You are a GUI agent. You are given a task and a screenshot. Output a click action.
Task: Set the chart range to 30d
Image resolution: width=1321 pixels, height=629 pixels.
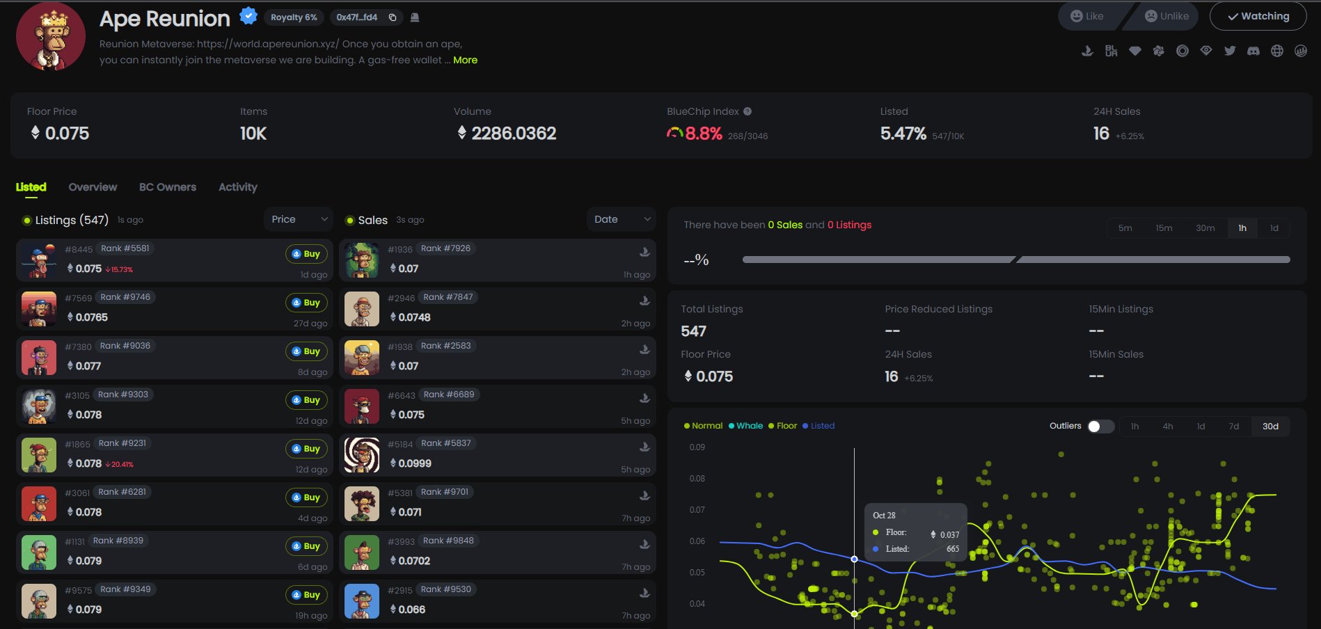coord(1271,427)
